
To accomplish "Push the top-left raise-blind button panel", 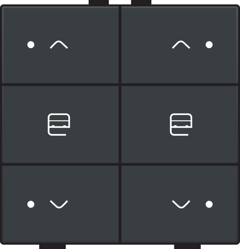I will point(60,45).
